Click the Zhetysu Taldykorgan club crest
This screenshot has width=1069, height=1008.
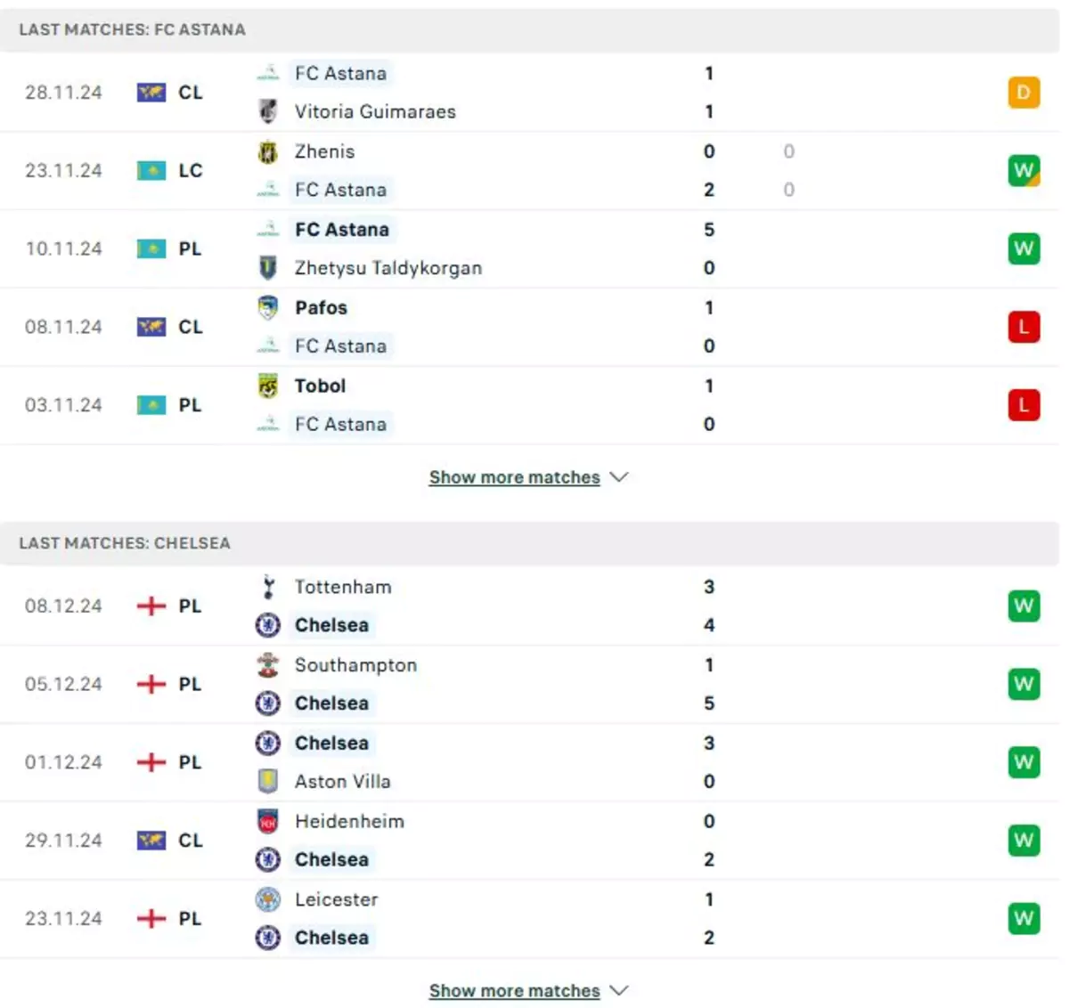[267, 267]
